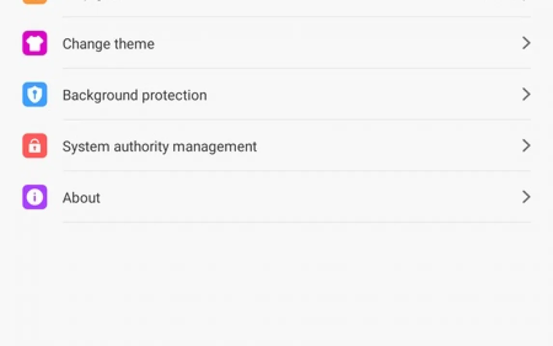Click the Background protection chevron arrow
The height and width of the screenshot is (346, 553).
[526, 94]
